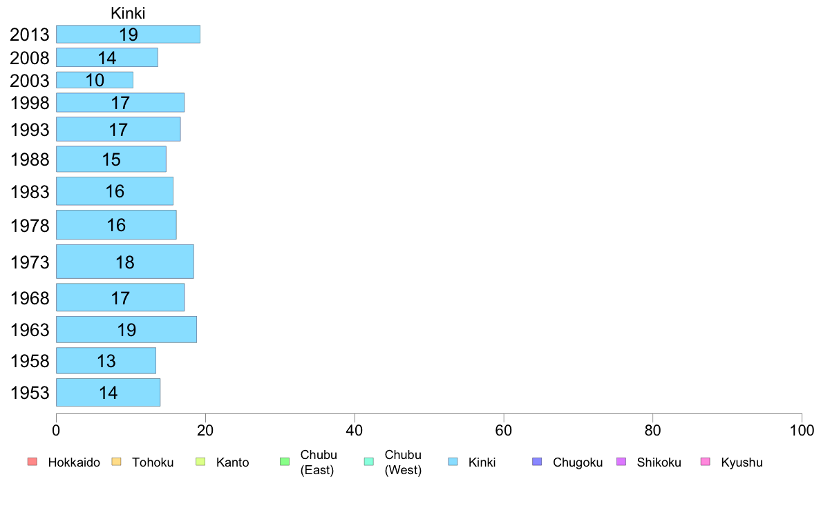Click the Chugoku indigo legend swatch
Viewport: 821px width, 508px height.
click(x=537, y=462)
